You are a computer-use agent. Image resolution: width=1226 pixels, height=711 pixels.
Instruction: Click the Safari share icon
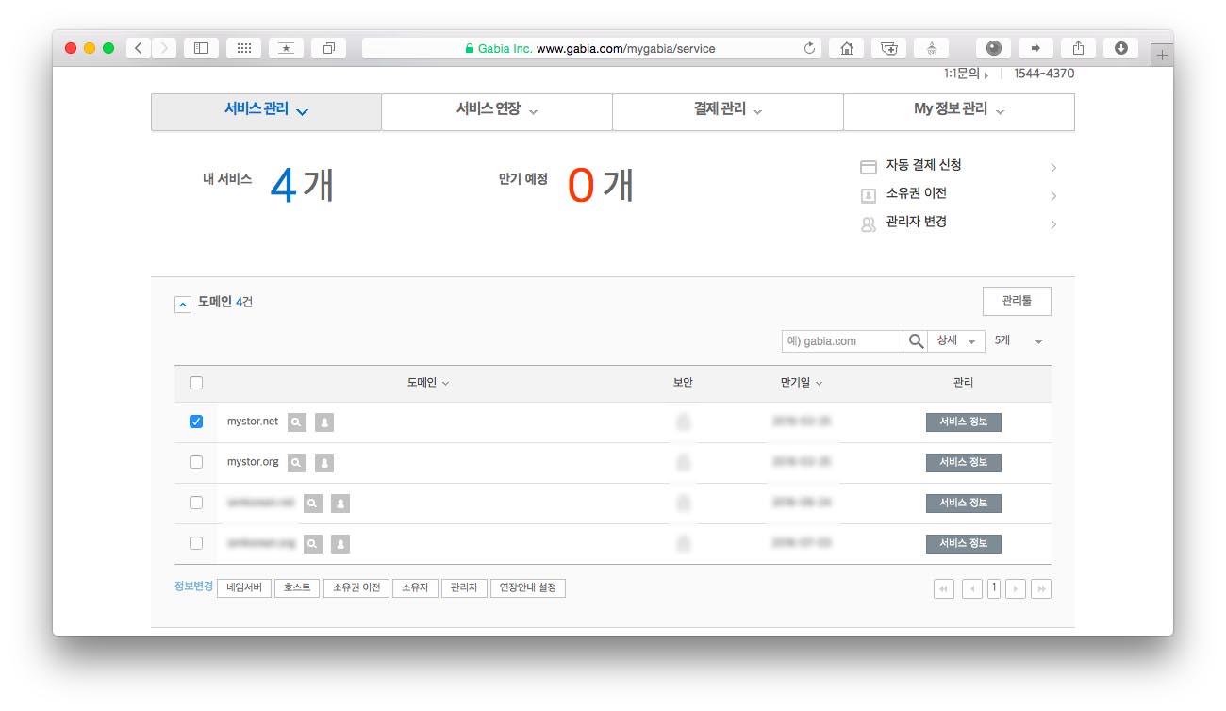pyautogui.click(x=1079, y=48)
